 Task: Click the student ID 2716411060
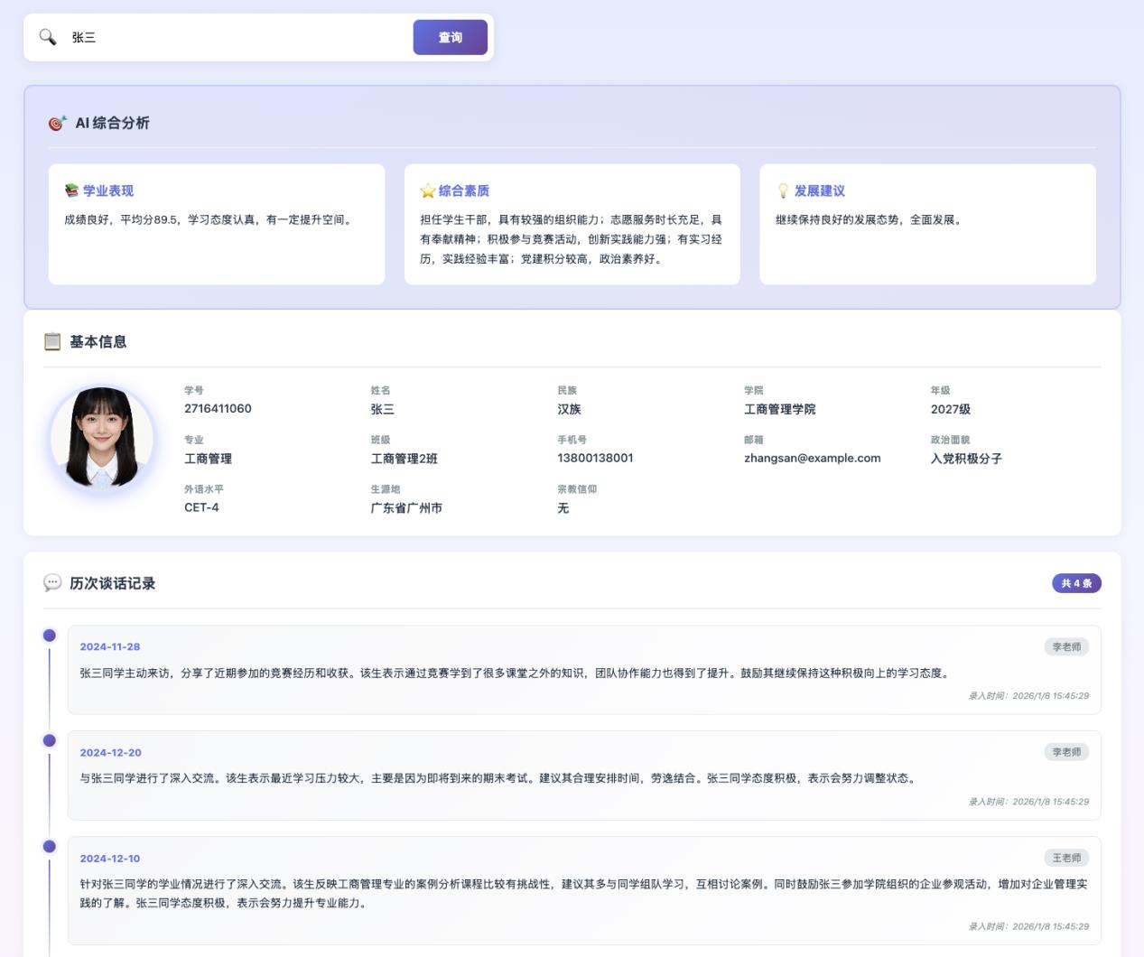pyautogui.click(x=218, y=409)
